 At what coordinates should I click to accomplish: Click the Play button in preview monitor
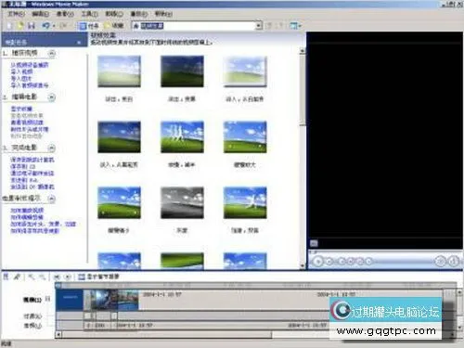(x=317, y=262)
